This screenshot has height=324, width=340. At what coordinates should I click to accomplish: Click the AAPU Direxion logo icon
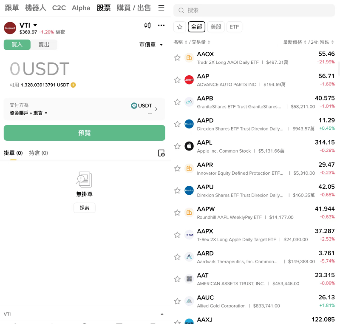[189, 190]
